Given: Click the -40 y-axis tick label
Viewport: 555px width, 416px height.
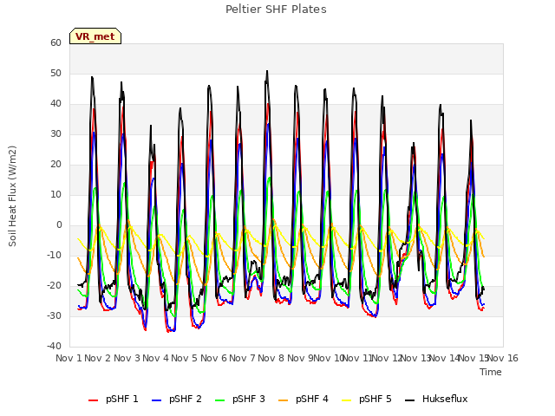Looking at the screenshot, I should tap(55, 347).
